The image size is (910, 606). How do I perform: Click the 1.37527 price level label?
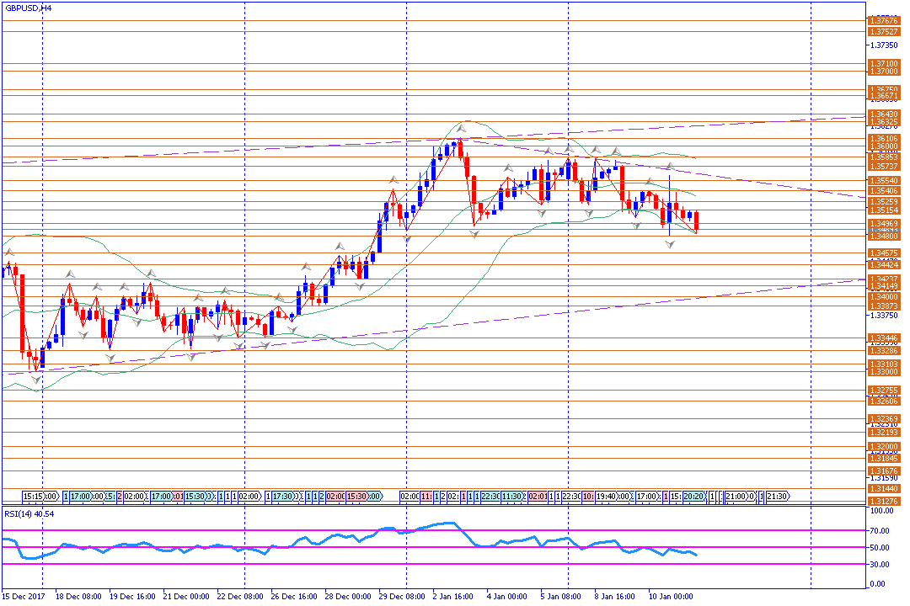tap(883, 32)
